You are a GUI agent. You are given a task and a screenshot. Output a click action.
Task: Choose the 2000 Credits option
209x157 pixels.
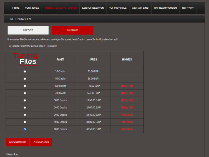tap(25, 108)
